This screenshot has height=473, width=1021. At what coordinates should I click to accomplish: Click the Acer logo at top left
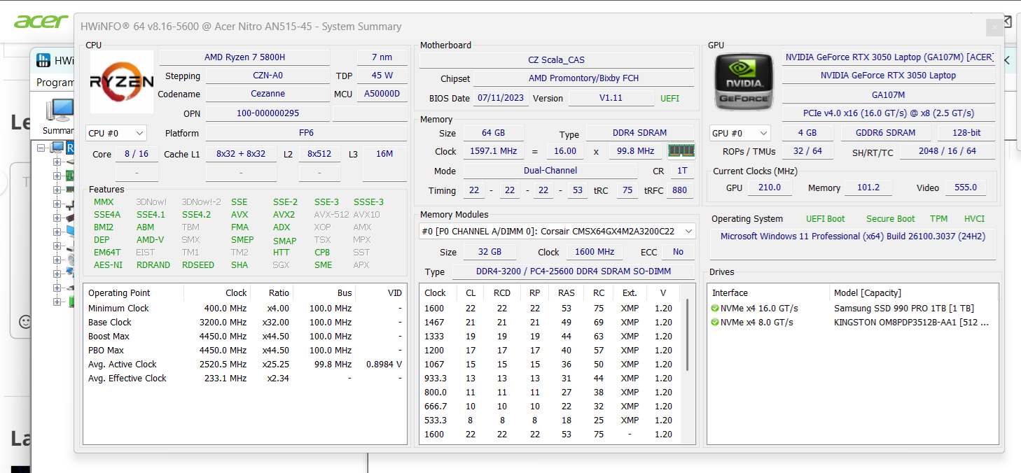41,21
